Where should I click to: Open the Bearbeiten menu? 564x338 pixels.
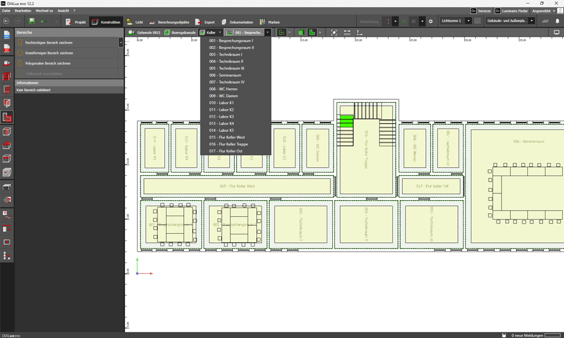(x=23, y=11)
